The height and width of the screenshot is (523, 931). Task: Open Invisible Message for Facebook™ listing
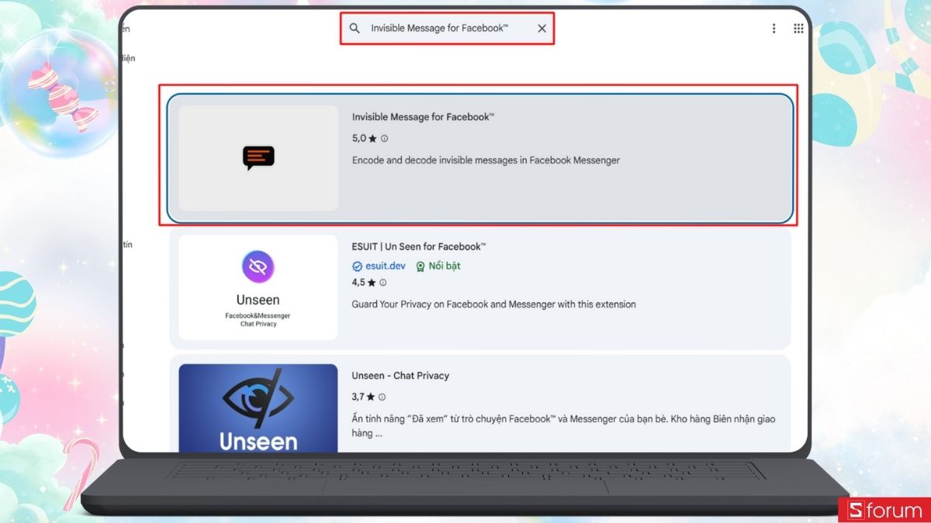coord(423,116)
